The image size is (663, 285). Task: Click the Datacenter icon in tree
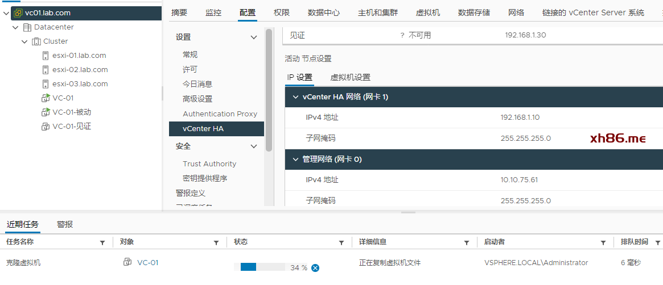[x=27, y=27]
